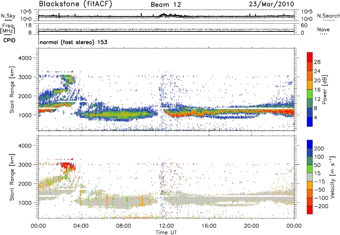340x235 pixels.
Task: Click the '-200' tick on the velocity colorbar
Action: [x=320, y=206]
